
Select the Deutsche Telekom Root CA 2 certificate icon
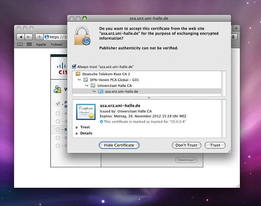tap(78, 74)
